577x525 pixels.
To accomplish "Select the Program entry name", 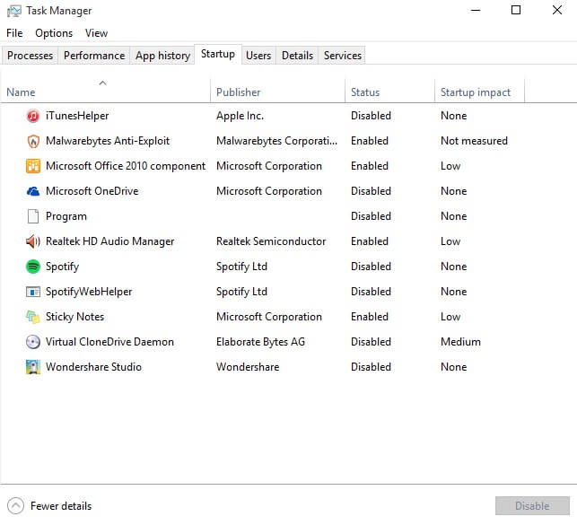I will point(66,216).
